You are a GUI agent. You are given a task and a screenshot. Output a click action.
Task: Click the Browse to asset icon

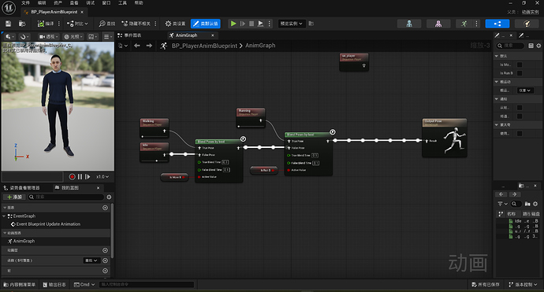coord(22,24)
